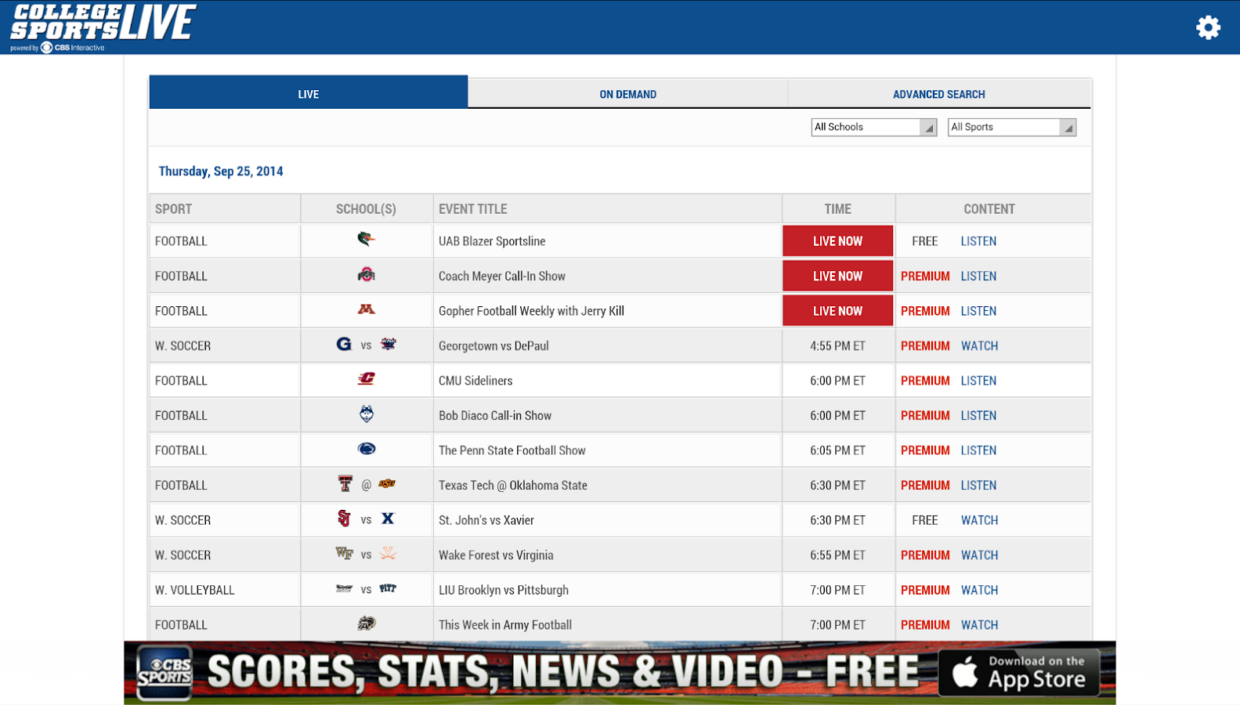
Task: Click Central Michigan logo in CMU Sideliners row
Action: [366, 379]
